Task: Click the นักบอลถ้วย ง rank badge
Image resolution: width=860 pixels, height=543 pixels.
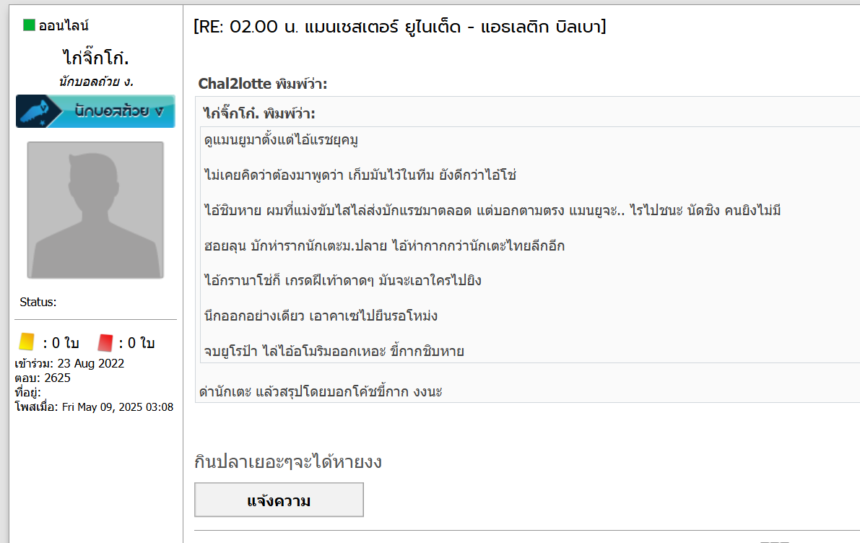Action: click(95, 111)
